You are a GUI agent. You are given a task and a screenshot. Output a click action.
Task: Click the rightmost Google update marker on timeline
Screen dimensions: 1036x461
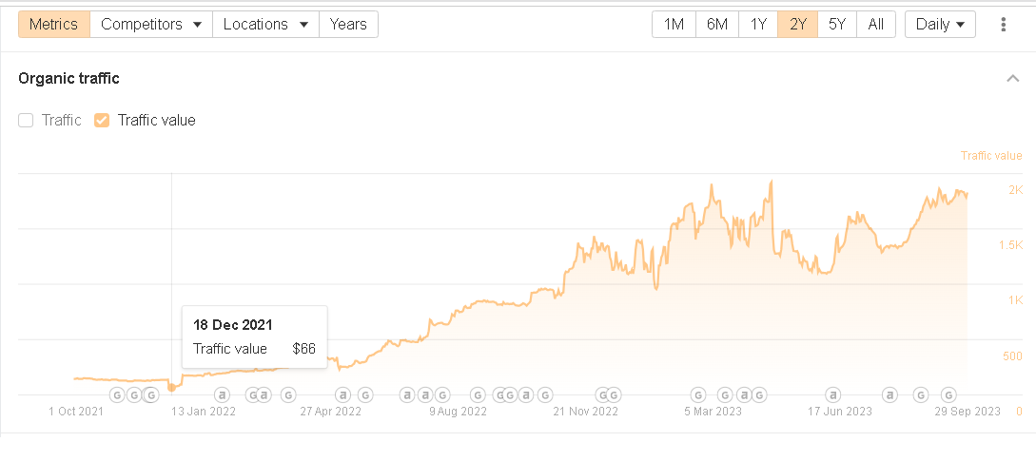point(948,394)
